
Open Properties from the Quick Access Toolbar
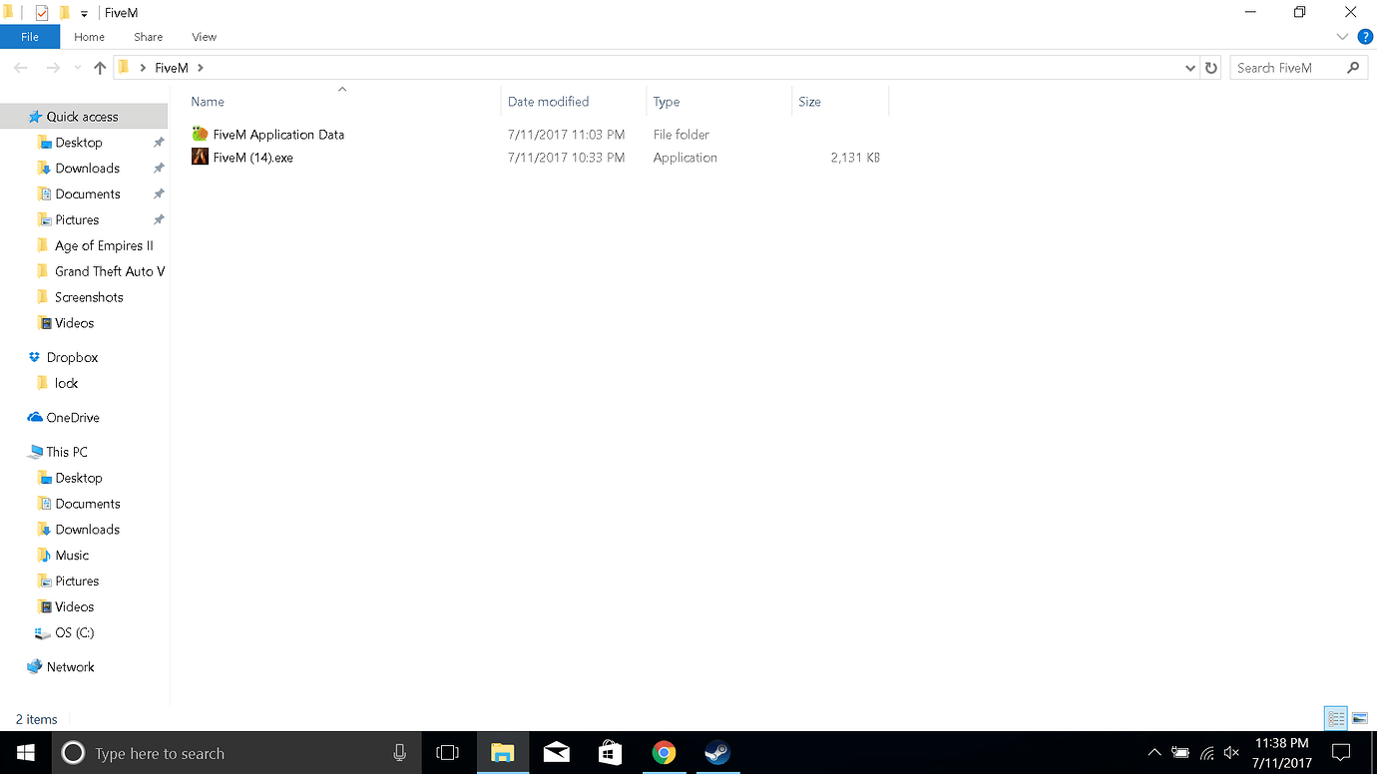point(41,12)
